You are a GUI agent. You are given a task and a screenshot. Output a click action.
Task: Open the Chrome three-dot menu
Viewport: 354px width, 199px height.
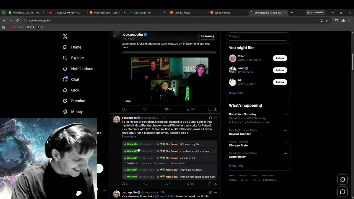click(350, 20)
